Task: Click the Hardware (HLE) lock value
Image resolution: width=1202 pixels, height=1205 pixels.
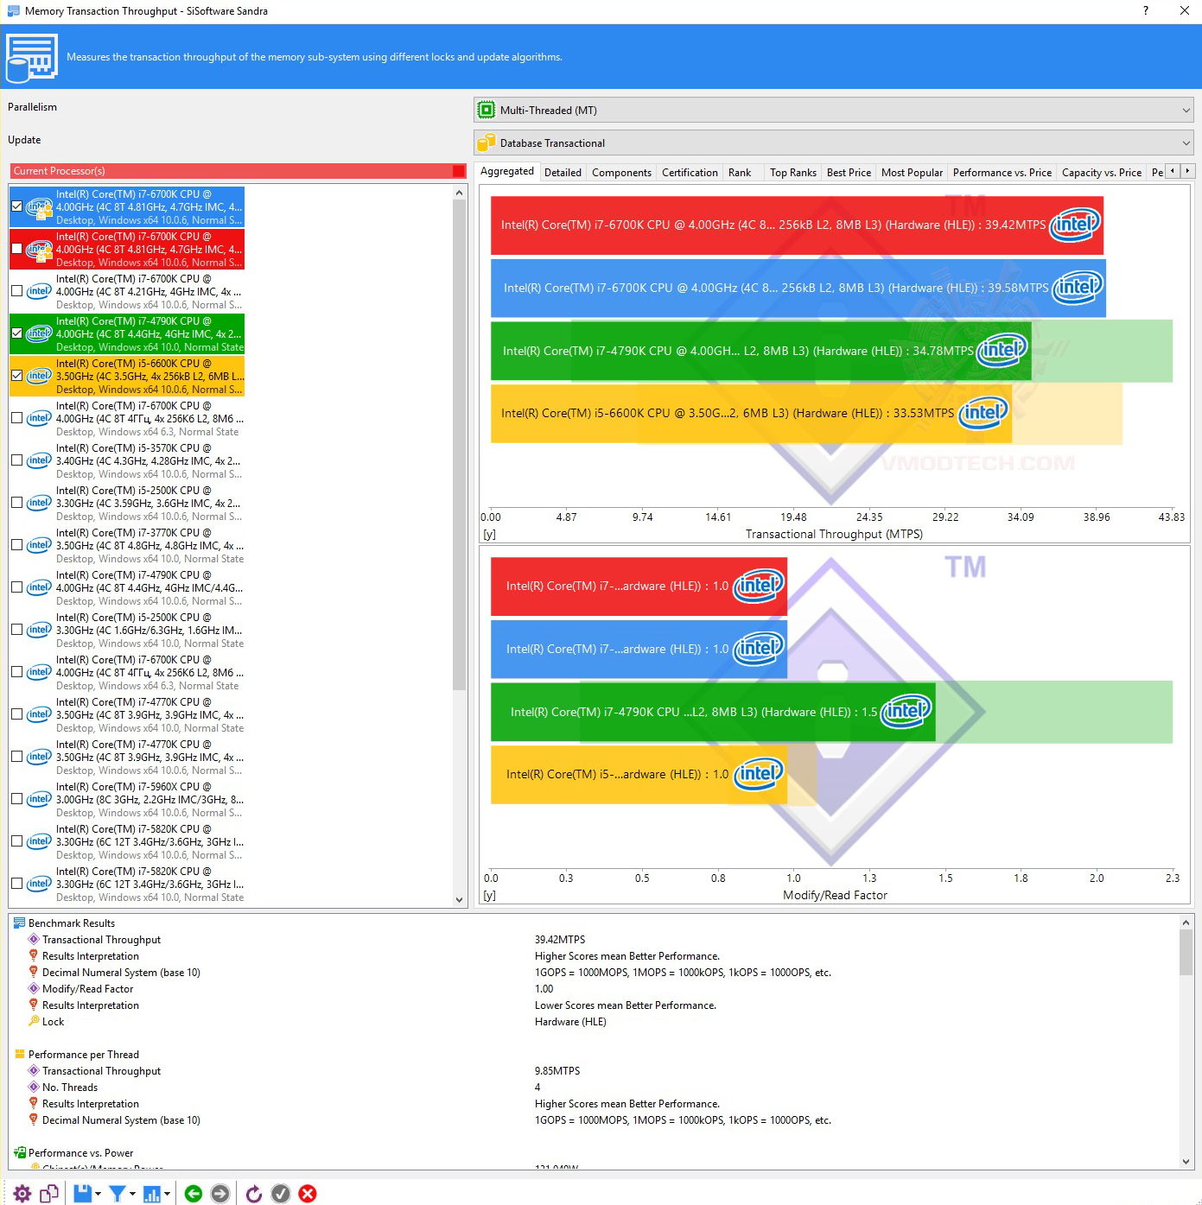Action: 570,1022
